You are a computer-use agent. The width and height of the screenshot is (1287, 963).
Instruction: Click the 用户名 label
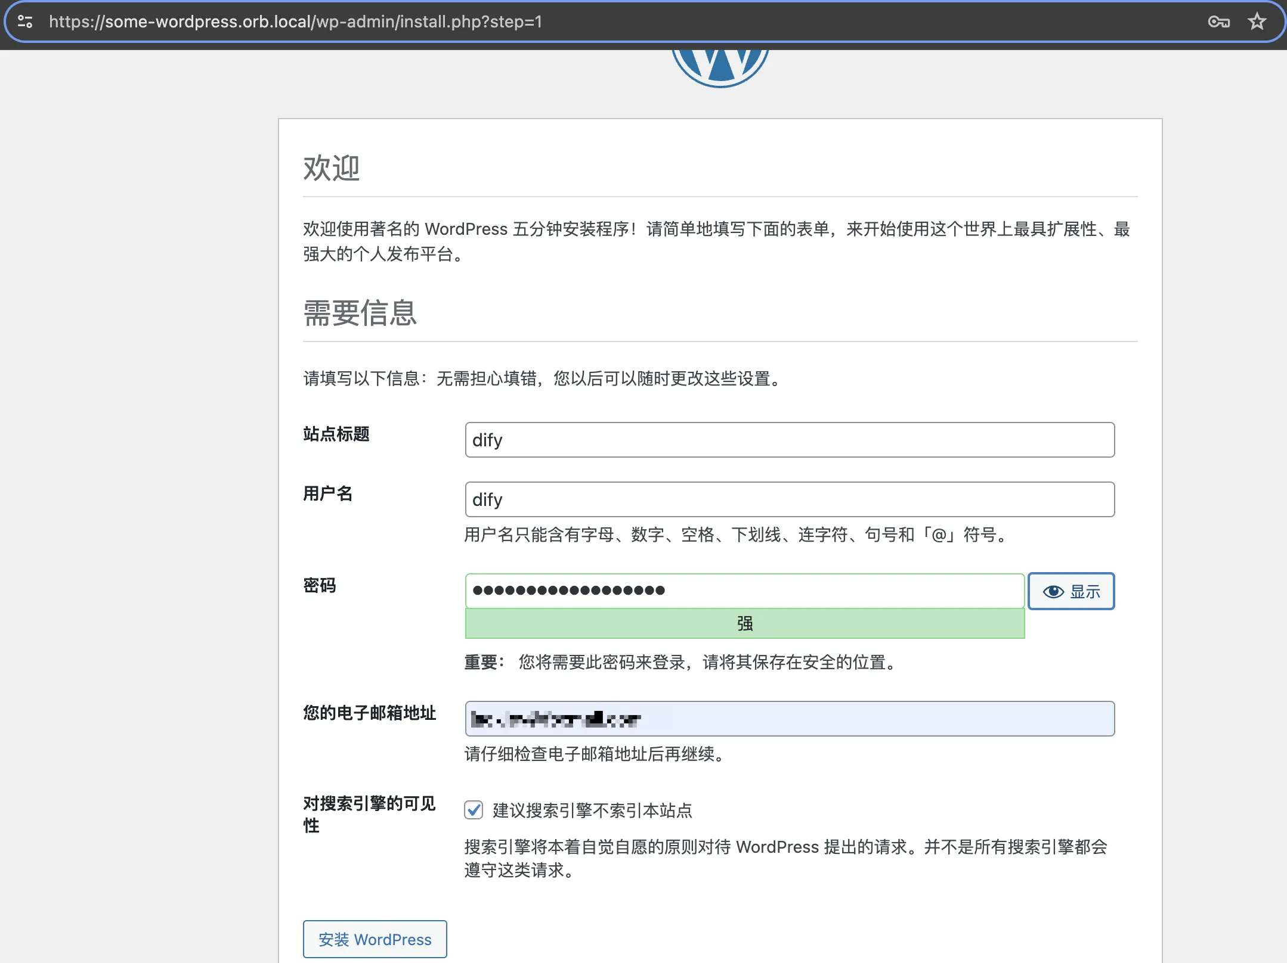[x=328, y=493]
